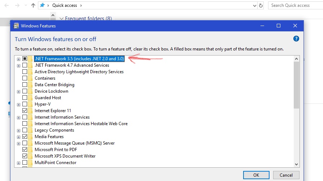Enable the Hyper-V checkbox
The height and width of the screenshot is (181, 323).
[x=25, y=104]
